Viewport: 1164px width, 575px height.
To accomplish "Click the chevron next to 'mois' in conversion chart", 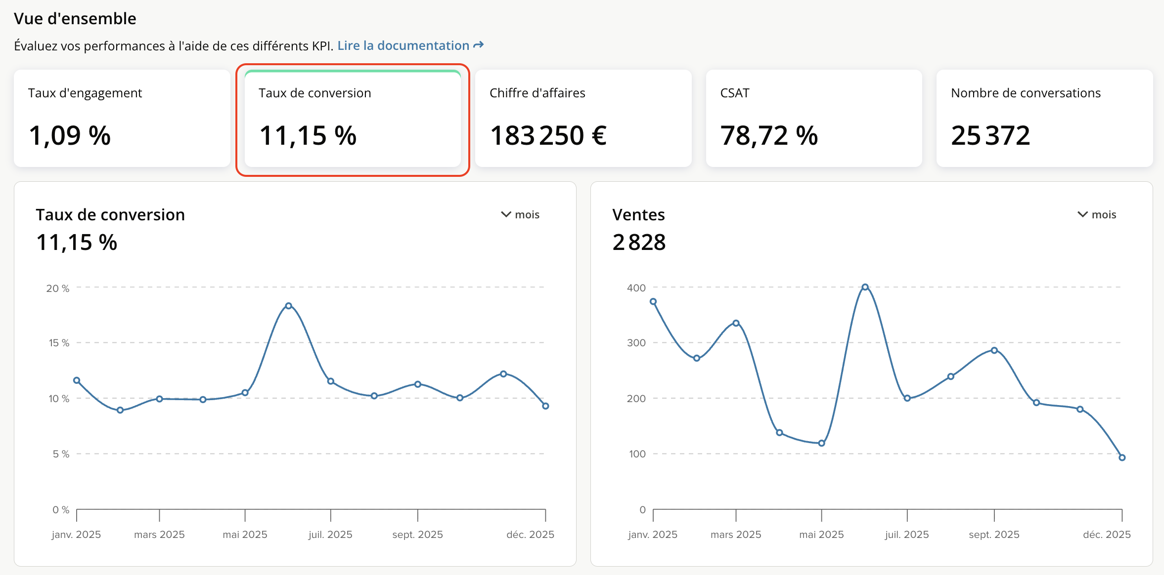I will click(x=506, y=214).
